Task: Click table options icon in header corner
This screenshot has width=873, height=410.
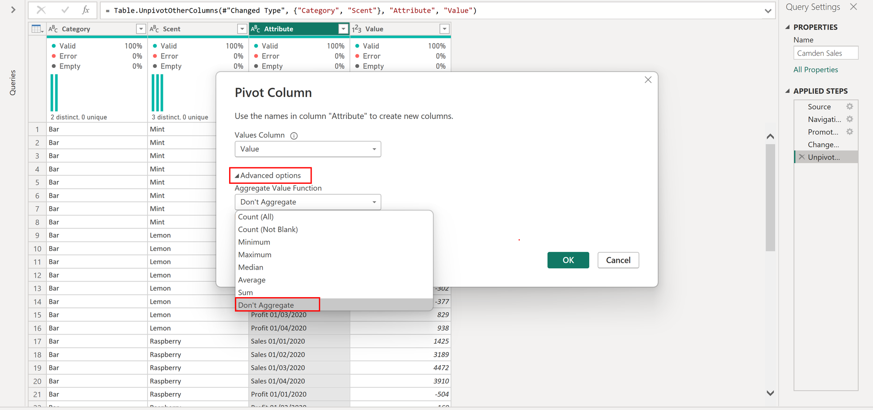Action: pos(38,29)
